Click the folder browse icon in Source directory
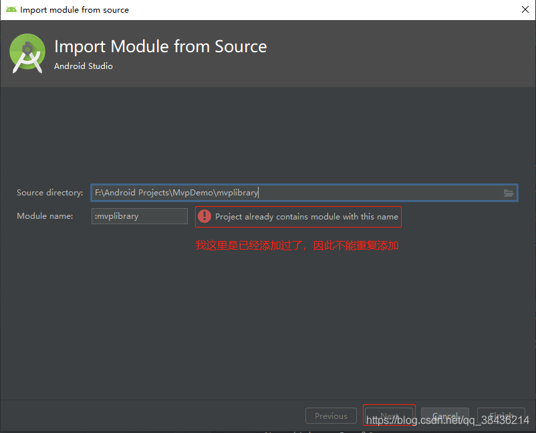 (x=509, y=193)
